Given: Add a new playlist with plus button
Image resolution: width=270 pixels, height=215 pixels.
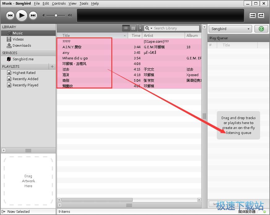Looking at the screenshot, I should [52, 67].
